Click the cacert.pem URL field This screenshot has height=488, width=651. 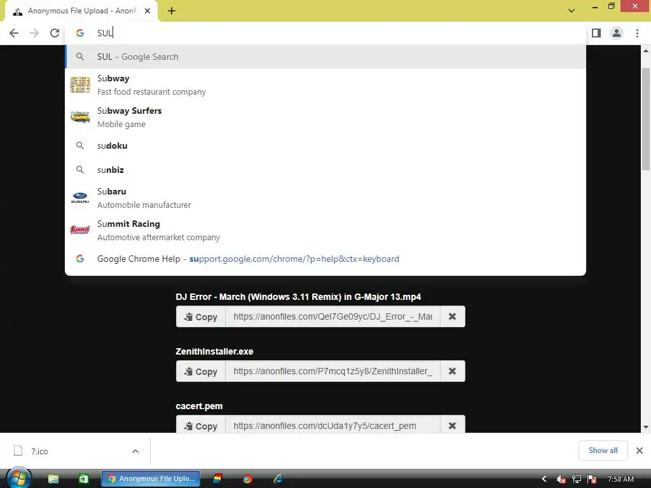(x=332, y=425)
